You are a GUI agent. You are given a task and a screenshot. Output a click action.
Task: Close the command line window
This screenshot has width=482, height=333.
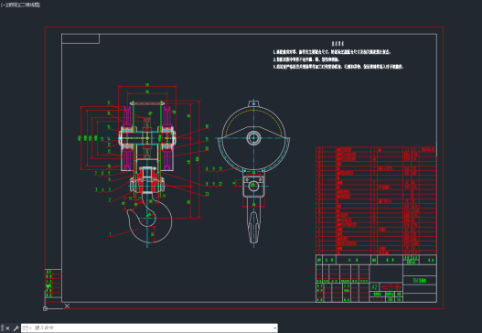pyautogui.click(x=8, y=328)
